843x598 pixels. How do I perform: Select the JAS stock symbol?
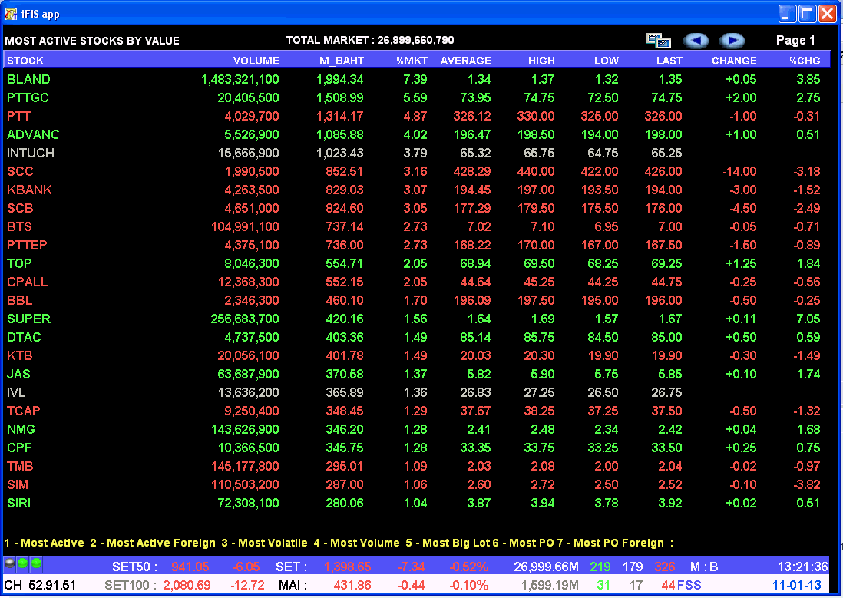[x=19, y=374]
